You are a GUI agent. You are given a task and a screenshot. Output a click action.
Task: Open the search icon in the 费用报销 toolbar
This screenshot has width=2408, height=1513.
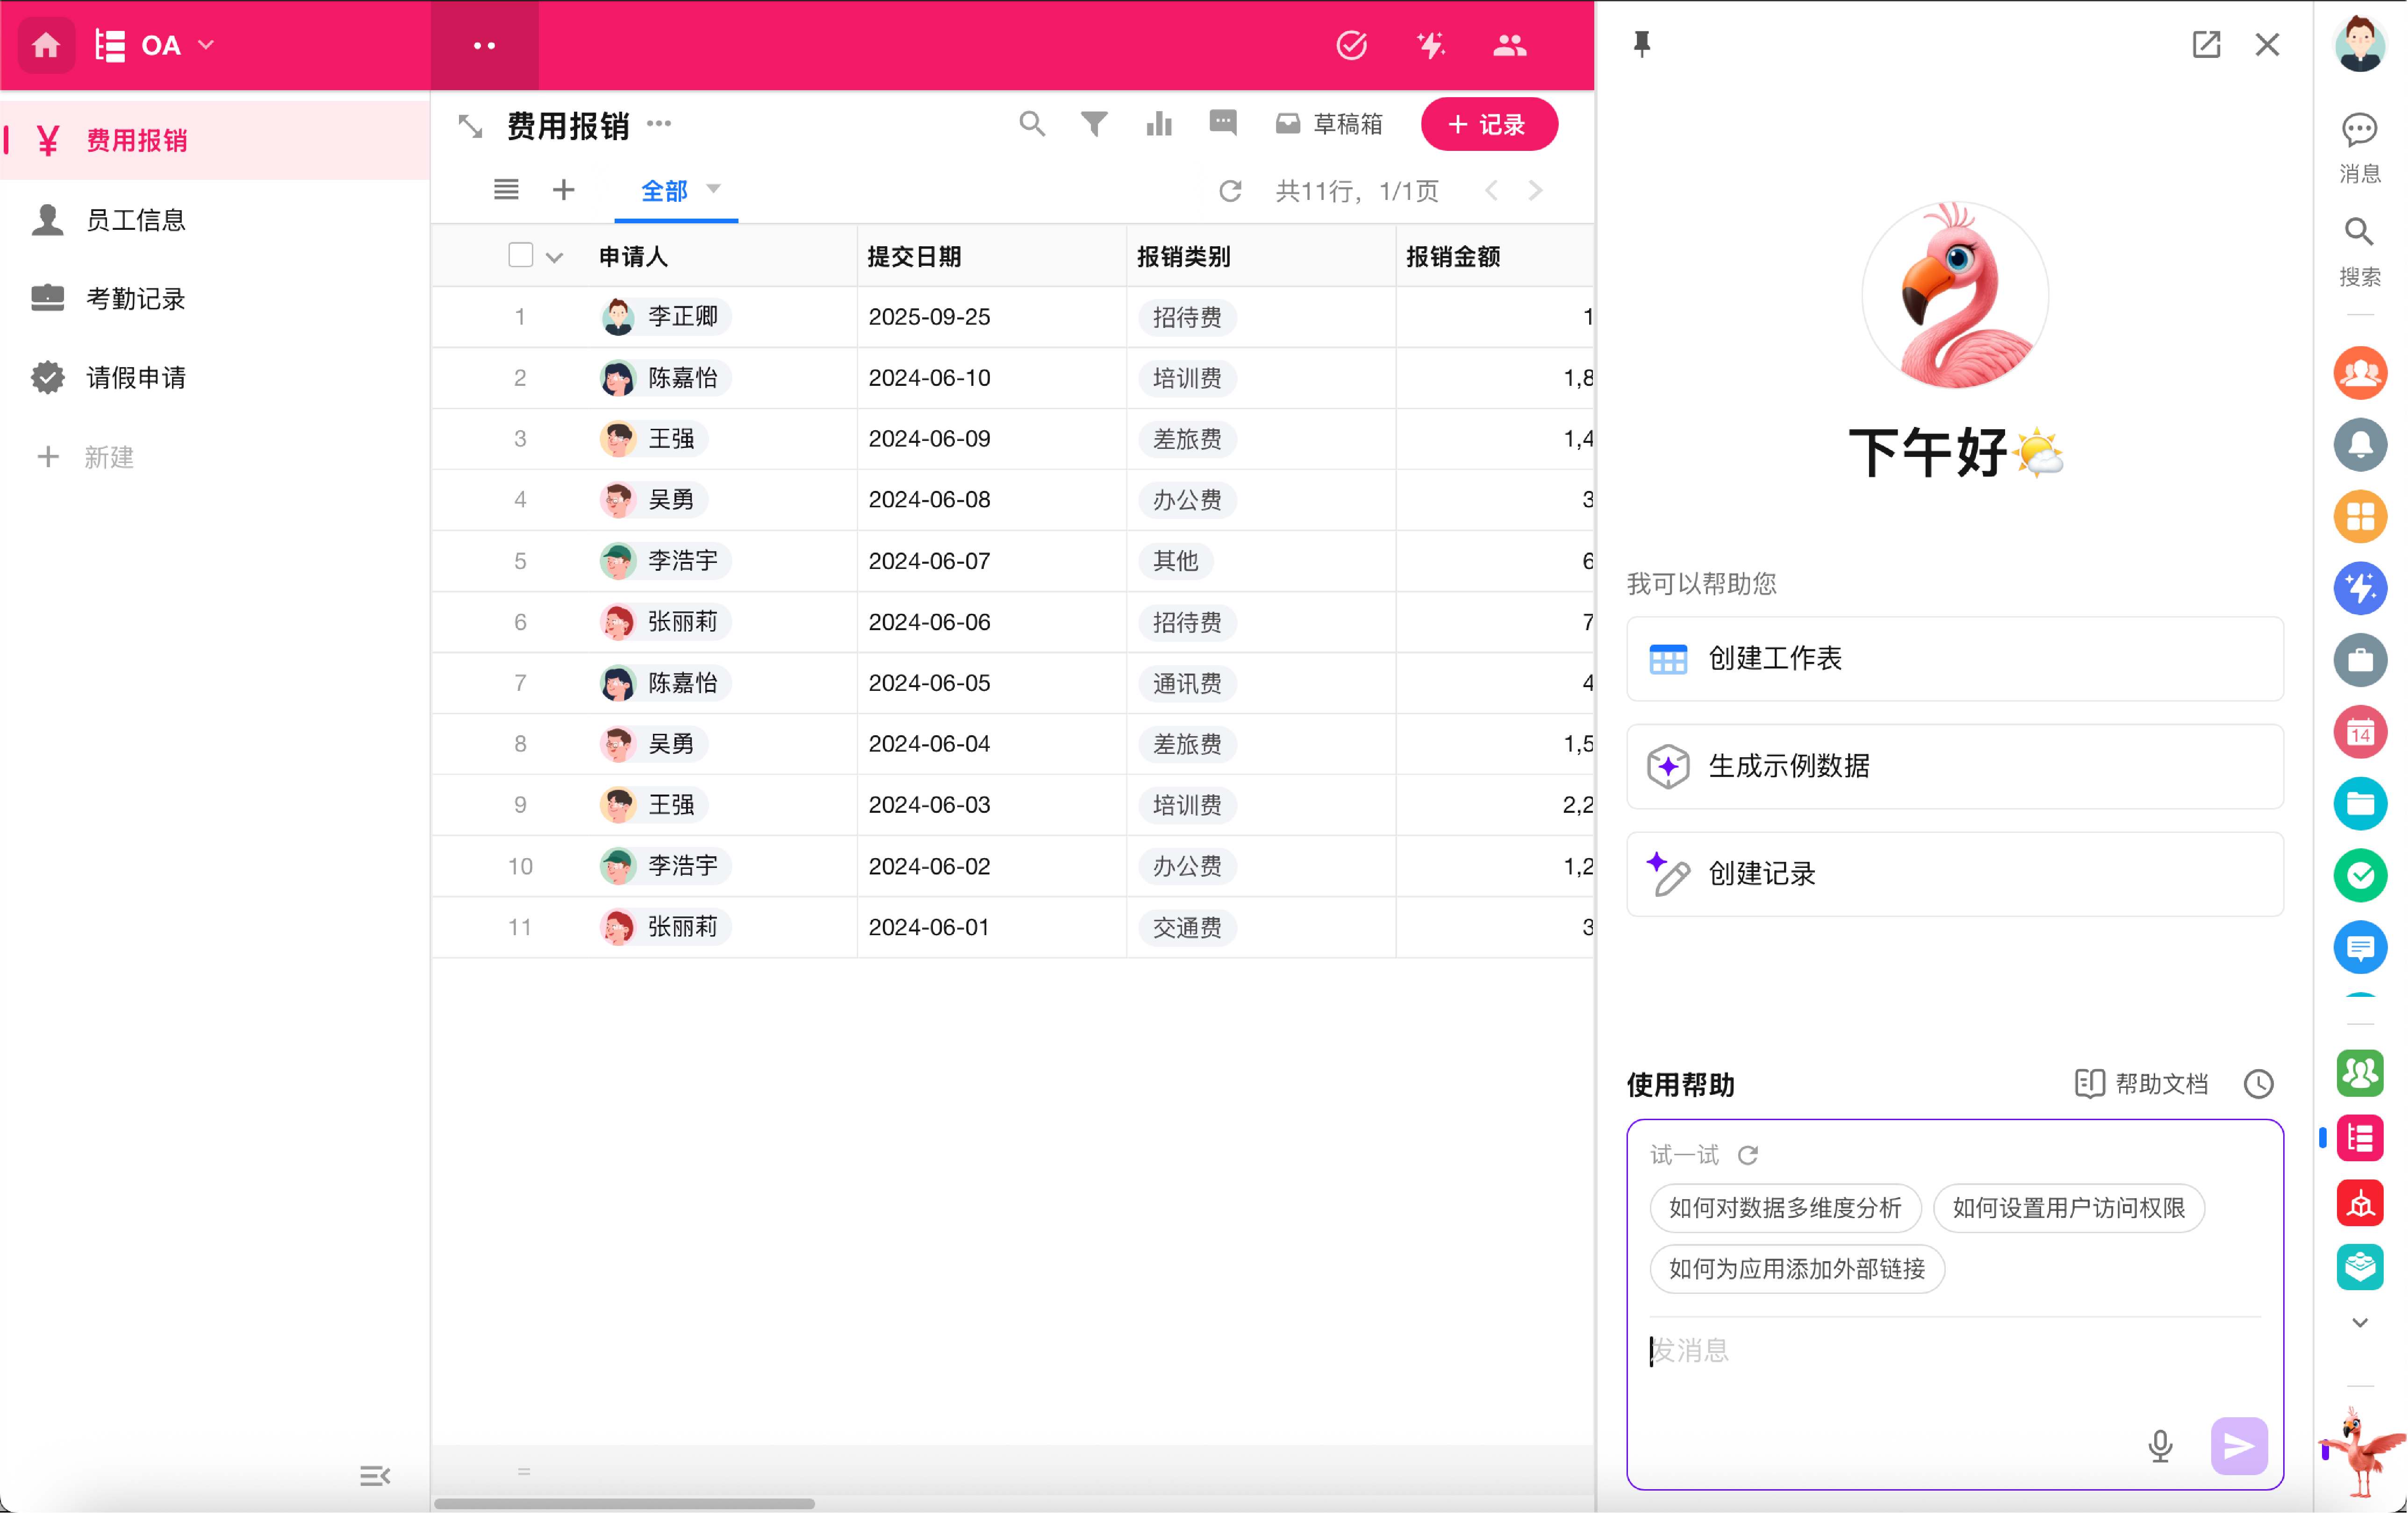coord(1032,124)
